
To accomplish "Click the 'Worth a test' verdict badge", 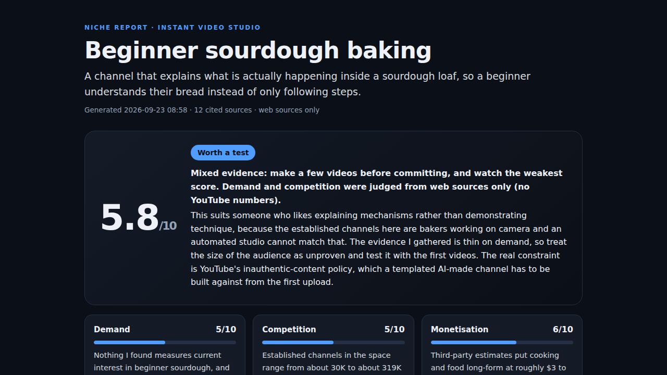I will click(x=223, y=153).
